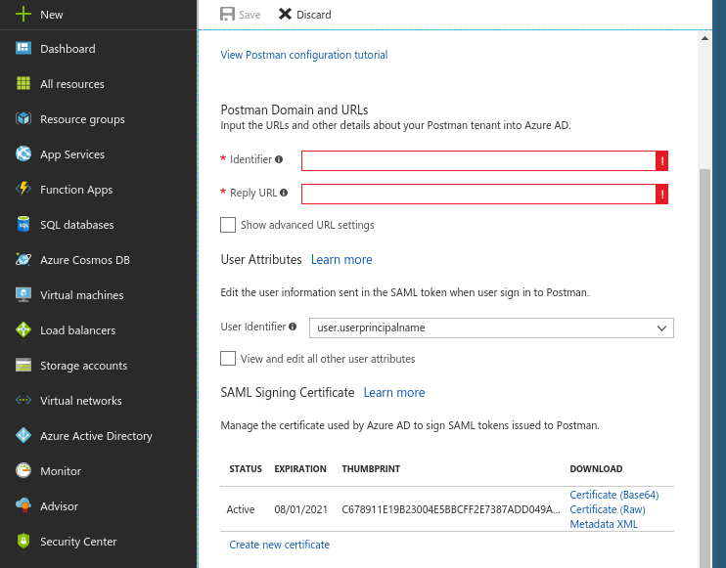Viewport: 726px width, 568px height.
Task: Click Learn more beside User Attributes
Action: pos(341,259)
